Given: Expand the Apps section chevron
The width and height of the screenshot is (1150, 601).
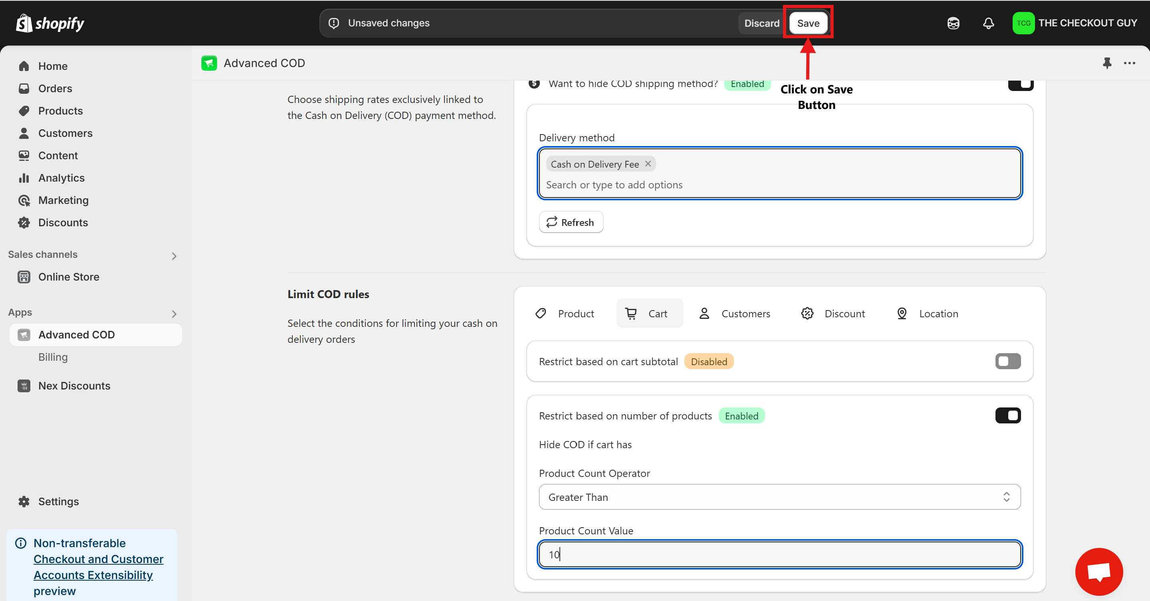Looking at the screenshot, I should click(174, 314).
